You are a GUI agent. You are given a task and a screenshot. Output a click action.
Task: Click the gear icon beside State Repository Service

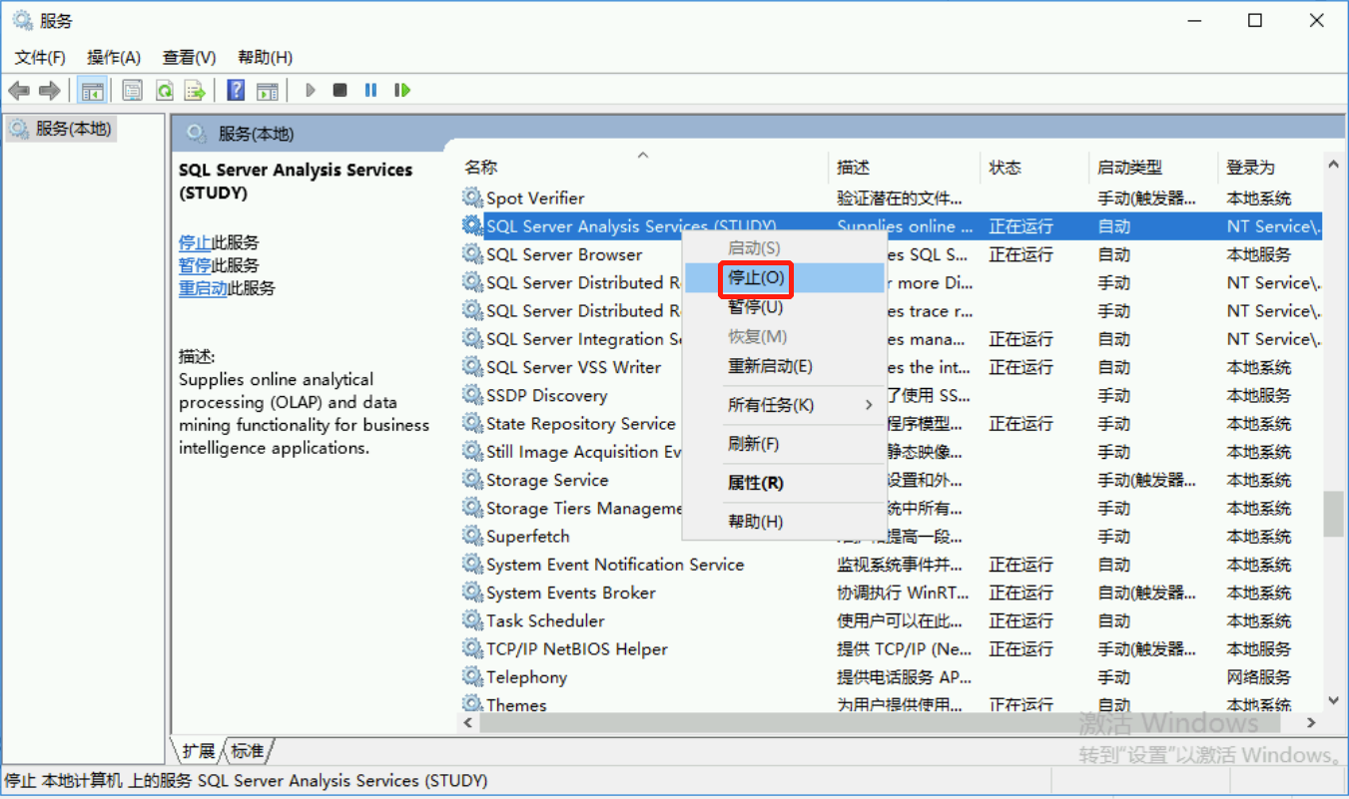coord(472,423)
